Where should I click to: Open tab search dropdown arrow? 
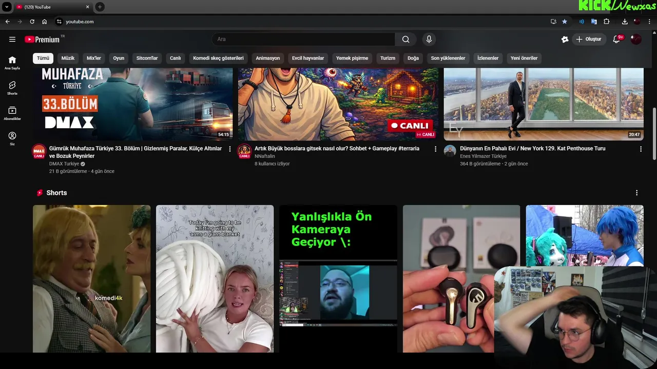(x=7, y=7)
